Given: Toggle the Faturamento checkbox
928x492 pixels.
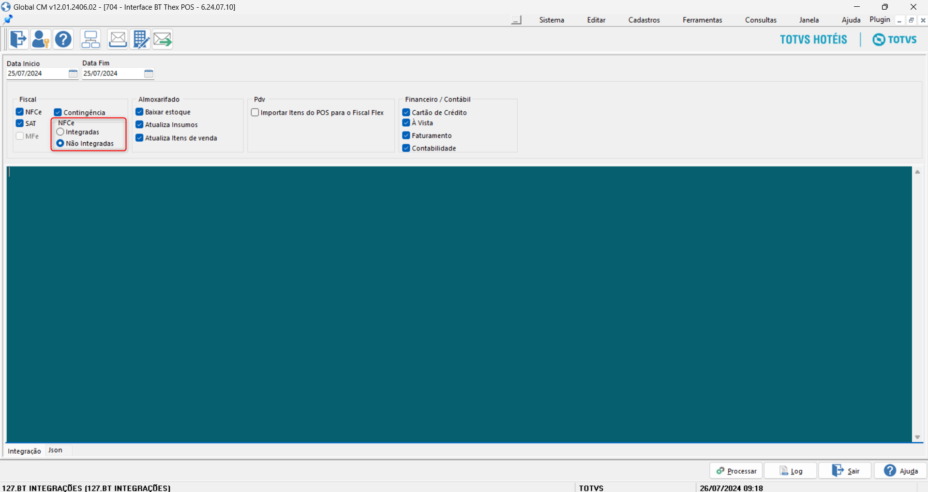Looking at the screenshot, I should [x=406, y=135].
